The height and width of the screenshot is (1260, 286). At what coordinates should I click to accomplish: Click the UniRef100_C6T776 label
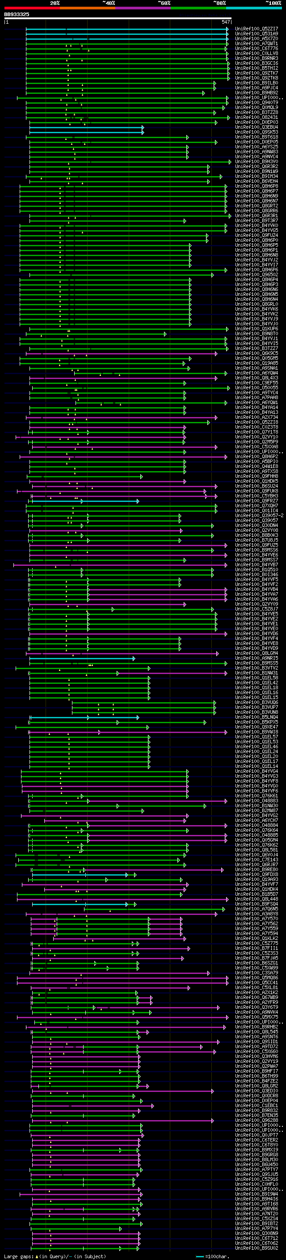pos(256,48)
